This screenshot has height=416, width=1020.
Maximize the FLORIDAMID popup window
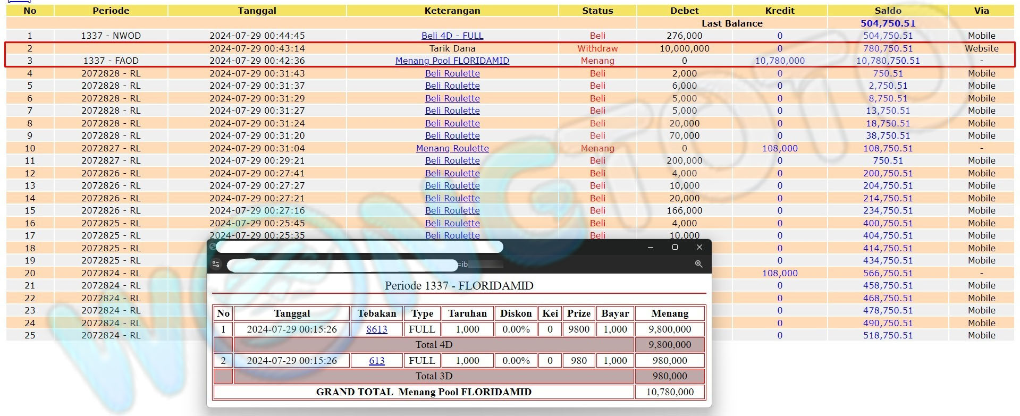675,247
